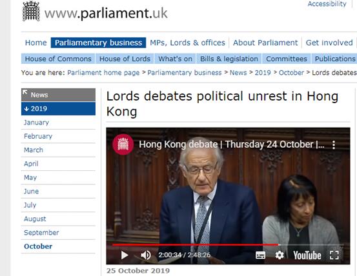Viewport: 357px width, 276px height.
Task: Click the News section back-arrow icon
Action: pos(25,92)
